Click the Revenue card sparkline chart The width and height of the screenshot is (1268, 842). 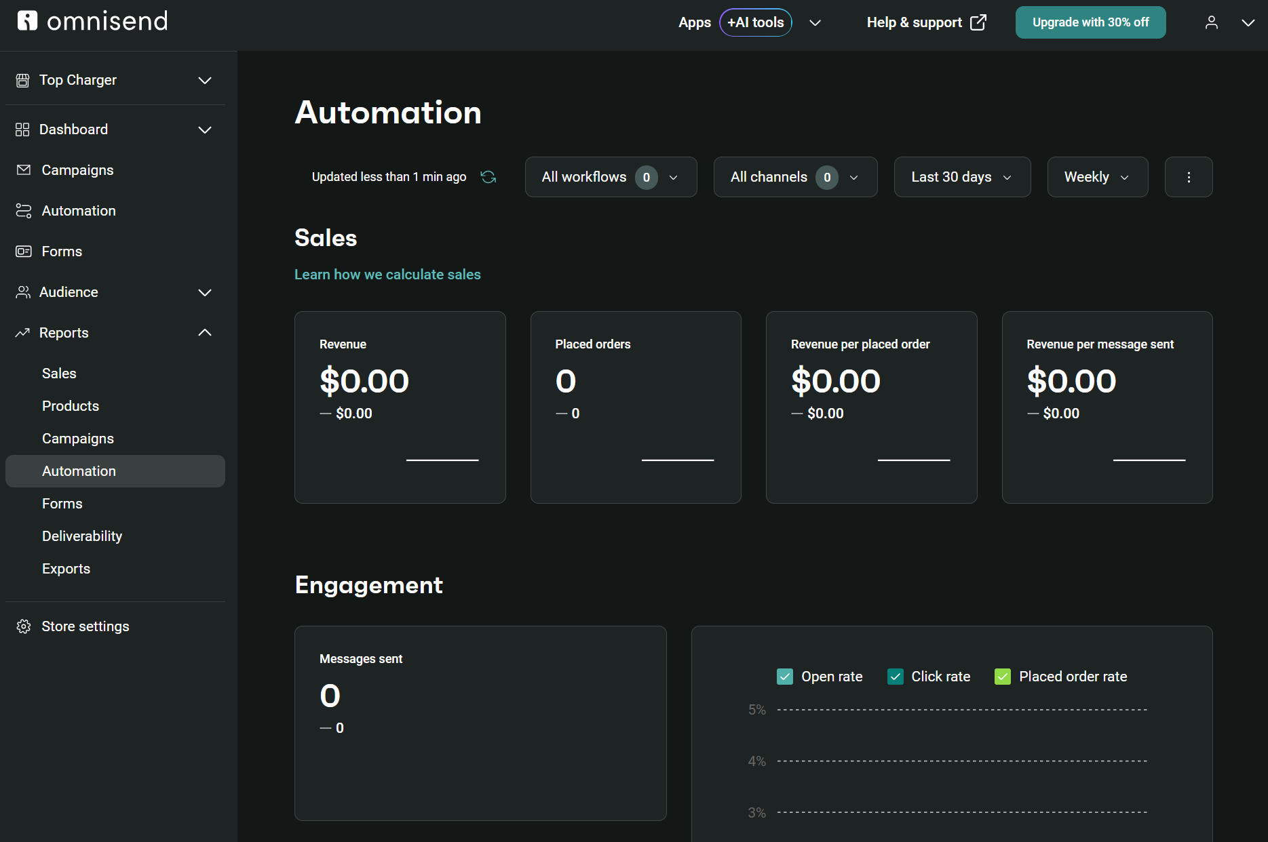pos(442,460)
